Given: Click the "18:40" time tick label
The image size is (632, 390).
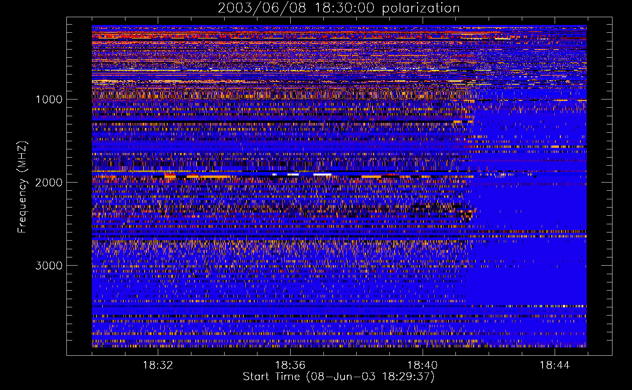Looking at the screenshot, I should coord(423,365).
